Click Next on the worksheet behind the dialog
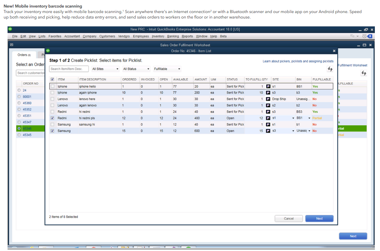 pos(353,236)
